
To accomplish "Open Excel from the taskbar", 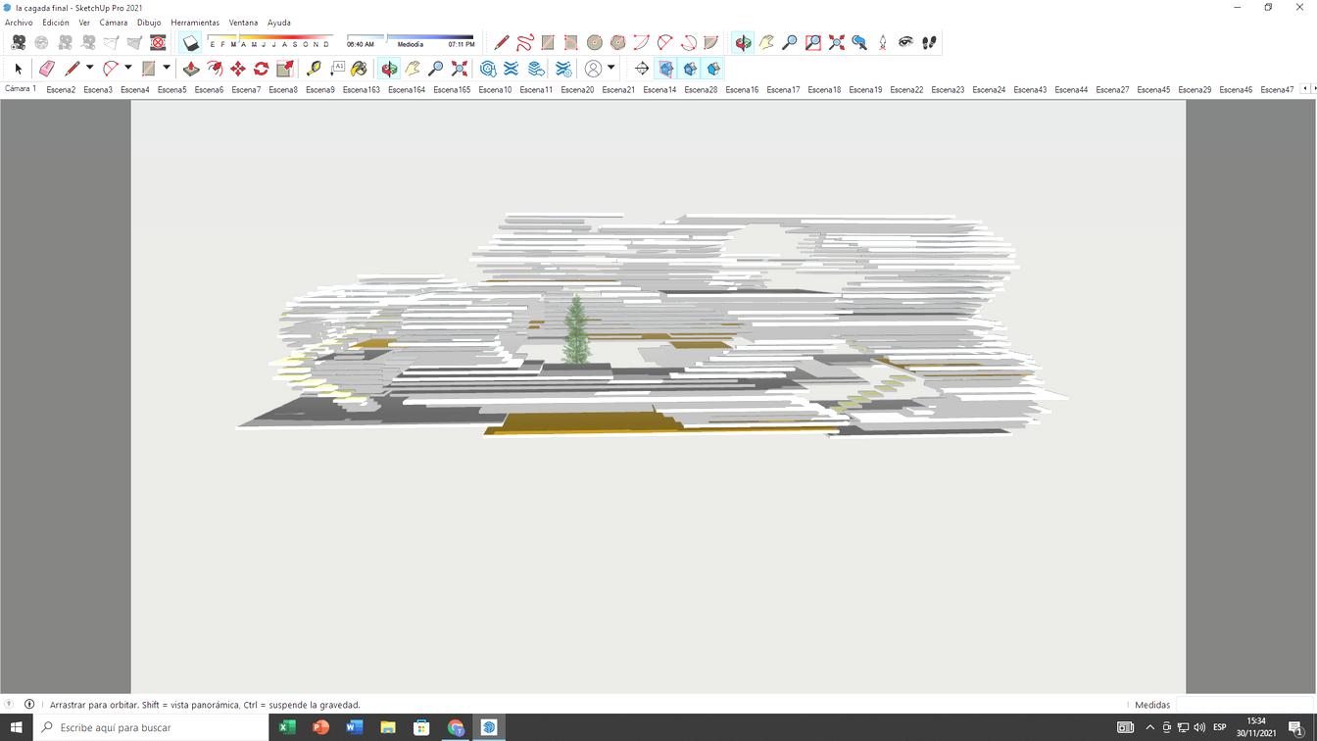I will (x=287, y=727).
